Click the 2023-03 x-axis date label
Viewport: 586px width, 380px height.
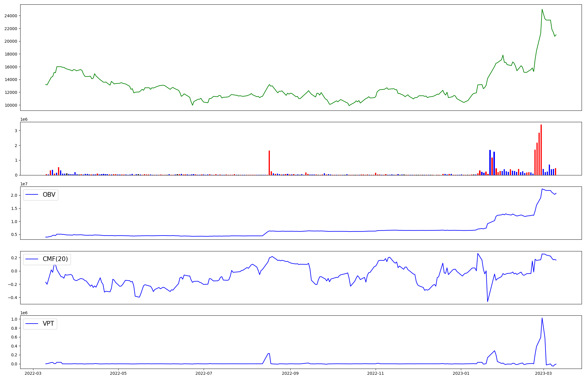coord(544,373)
